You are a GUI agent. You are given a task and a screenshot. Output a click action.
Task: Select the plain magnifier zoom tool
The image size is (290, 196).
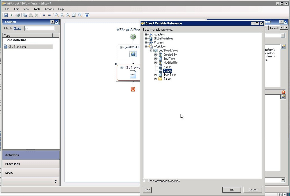pyautogui.click(x=56, y=15)
